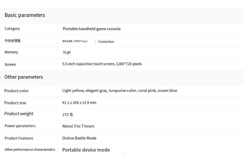The width and height of the screenshot is (244, 155).
Task: Click the 91.1 x 208 x 13.9 mm value
Action: (79, 103)
